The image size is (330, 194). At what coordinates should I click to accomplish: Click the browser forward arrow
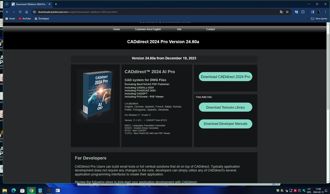pyautogui.click(x=13, y=12)
